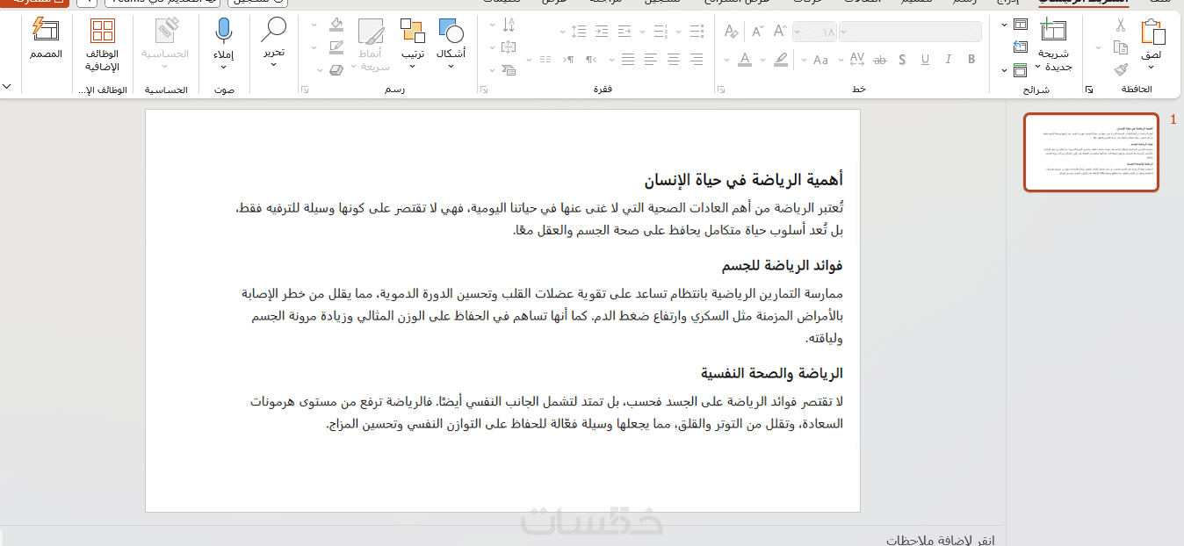Toggle Align Left paragraph alignment
Viewport: 1184px width, 546px height.
650,59
